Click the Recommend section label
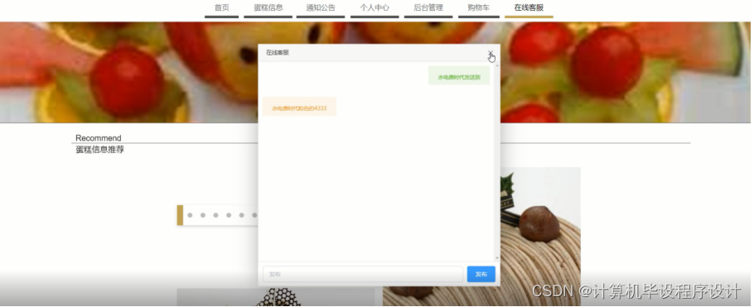The image size is (754, 307). coord(99,138)
